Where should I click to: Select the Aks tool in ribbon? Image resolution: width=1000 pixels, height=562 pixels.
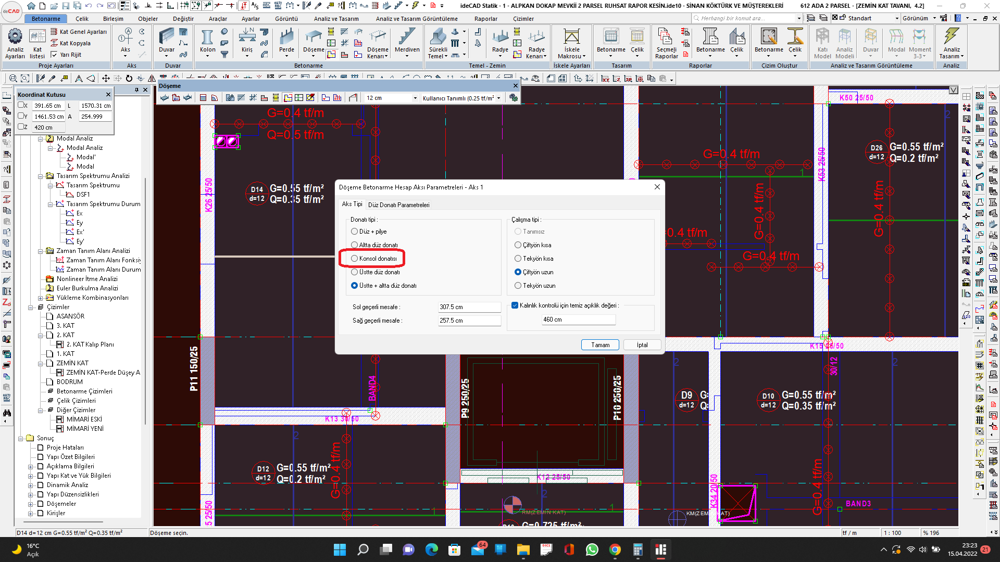(x=125, y=43)
